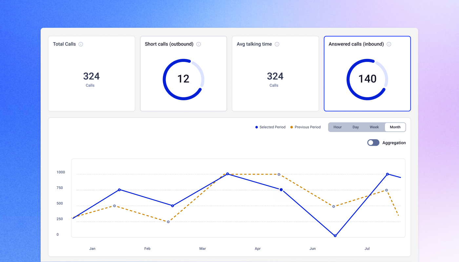Select the Avg talking time card
Image resolution: width=459 pixels, height=262 pixels.
coord(275,74)
